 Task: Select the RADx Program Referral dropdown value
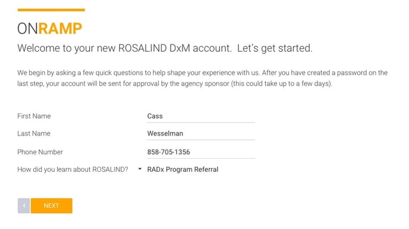(x=183, y=170)
